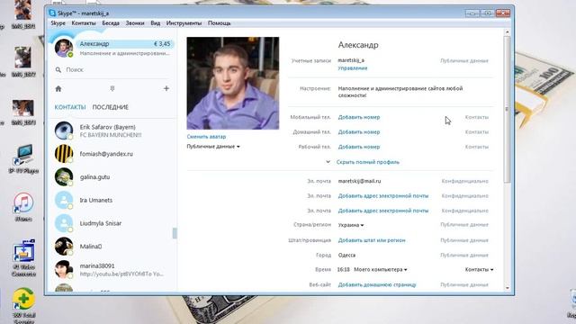Click Добавить домашнюю страницу link
The height and width of the screenshot is (324, 576).
[x=377, y=284]
